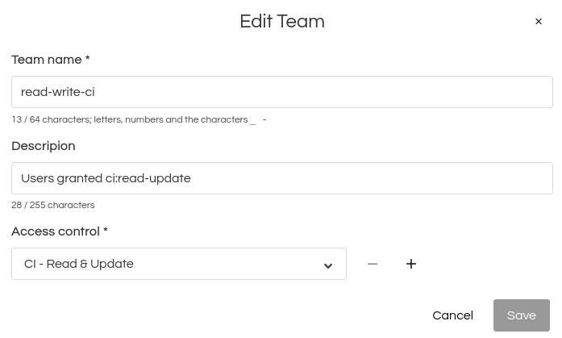The width and height of the screenshot is (562, 338).
Task: Click the 'Access control' label
Action: click(55, 232)
